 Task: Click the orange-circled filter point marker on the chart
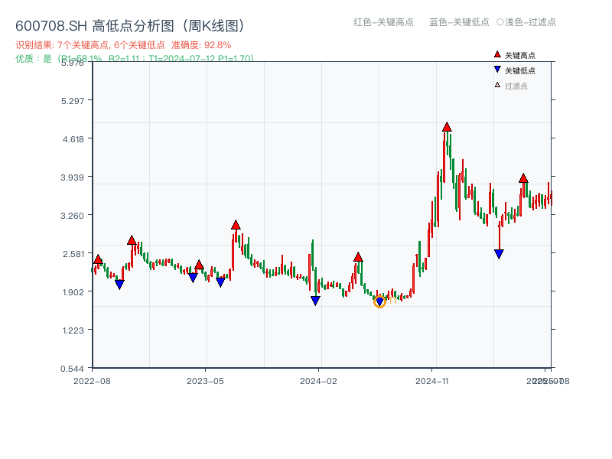point(379,301)
